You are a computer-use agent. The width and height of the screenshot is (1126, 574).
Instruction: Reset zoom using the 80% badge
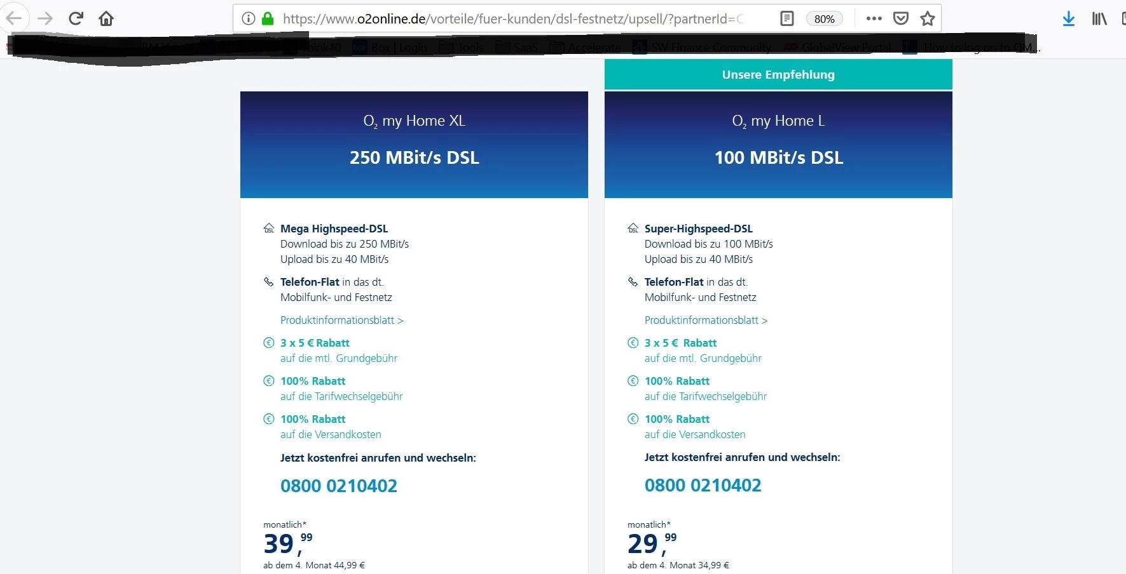click(825, 19)
